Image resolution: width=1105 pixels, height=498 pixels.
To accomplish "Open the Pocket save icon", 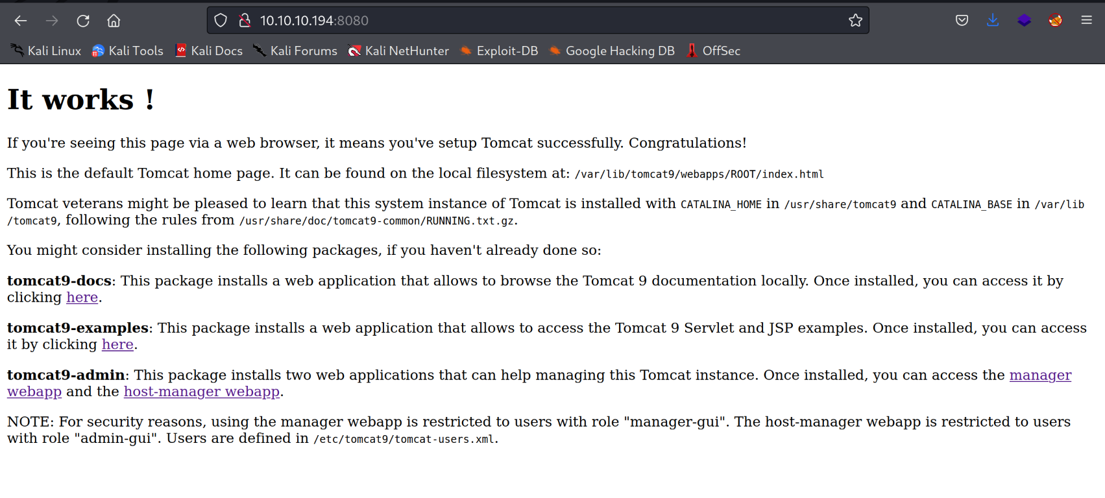I will (x=962, y=21).
